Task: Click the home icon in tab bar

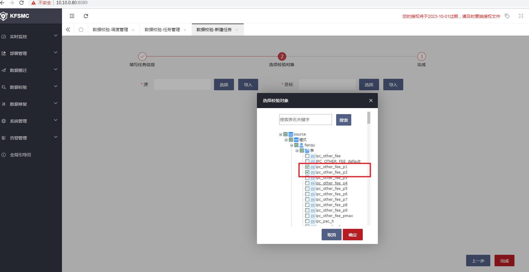Action: [81, 30]
